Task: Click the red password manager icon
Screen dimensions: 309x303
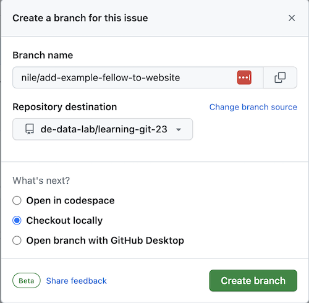Action: (x=244, y=77)
